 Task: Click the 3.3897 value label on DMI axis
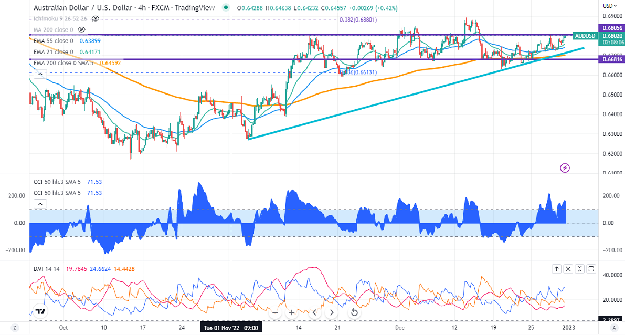pos(611,320)
